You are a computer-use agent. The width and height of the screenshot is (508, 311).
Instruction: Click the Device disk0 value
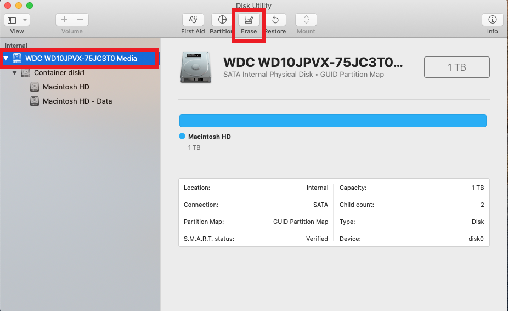(x=476, y=239)
